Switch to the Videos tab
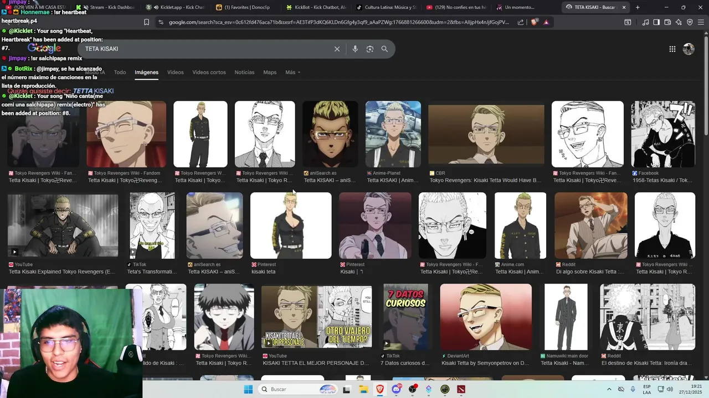Screen dimensions: 709x398 [x=175, y=72]
